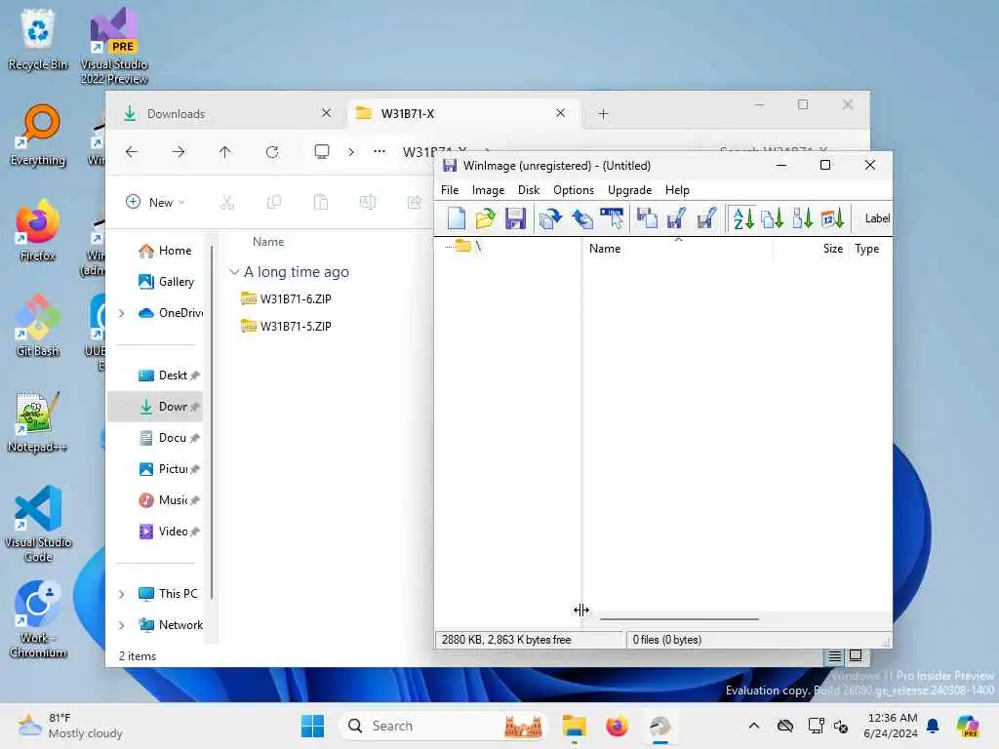Viewport: 999px width, 749px height.
Task: Open Home in Explorer navigation pane
Action: 165,251
